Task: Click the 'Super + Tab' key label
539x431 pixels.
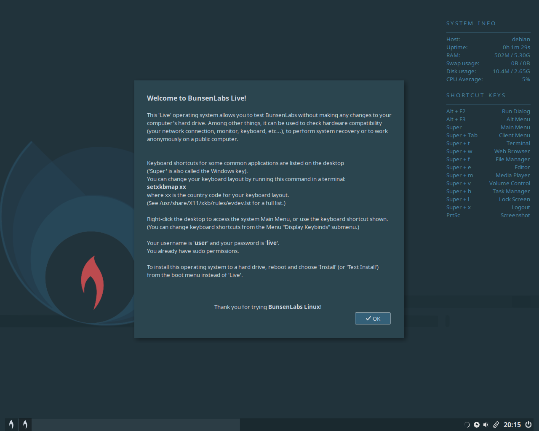Action: pos(462,136)
